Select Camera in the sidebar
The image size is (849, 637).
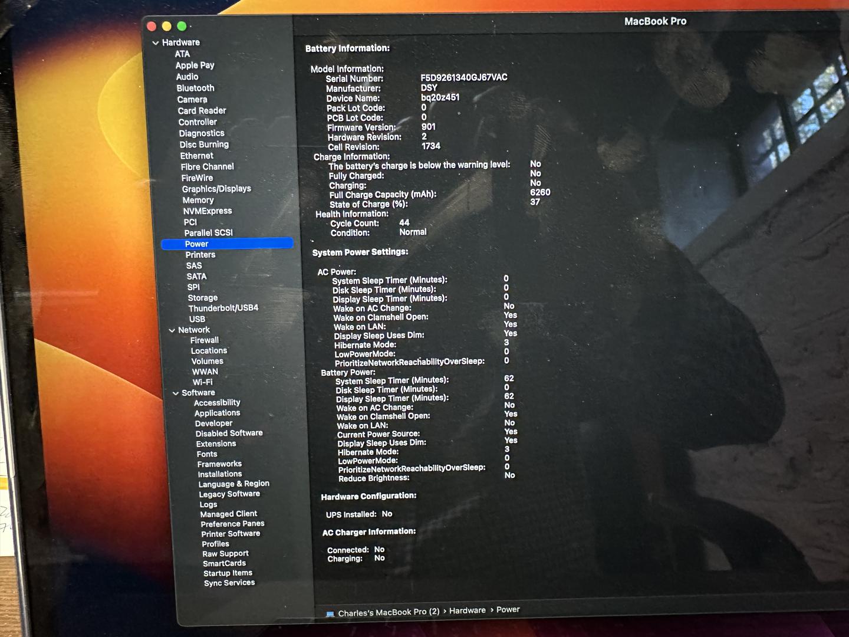tap(192, 100)
